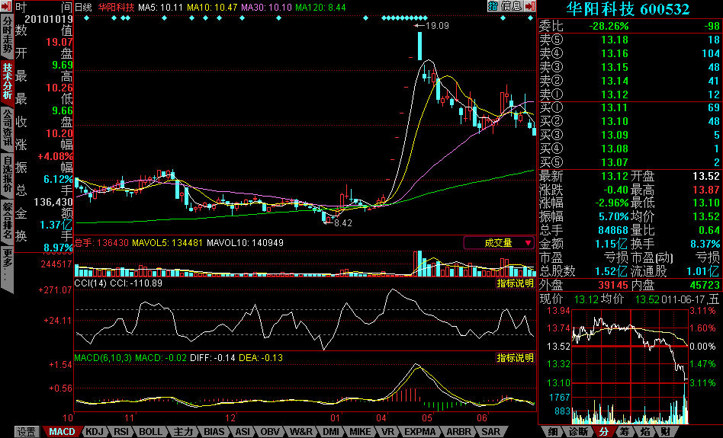Select the EXPMA indicator tab
This screenshot has width=723, height=438.
coord(419,432)
